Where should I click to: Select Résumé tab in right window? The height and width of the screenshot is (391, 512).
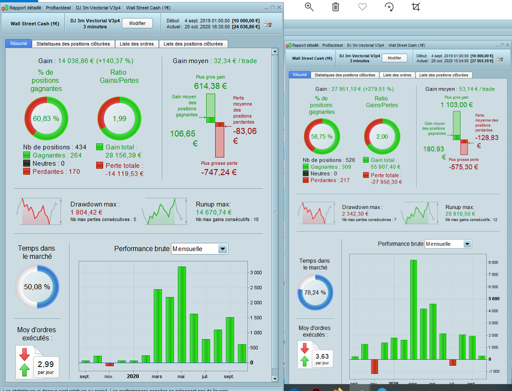point(300,75)
